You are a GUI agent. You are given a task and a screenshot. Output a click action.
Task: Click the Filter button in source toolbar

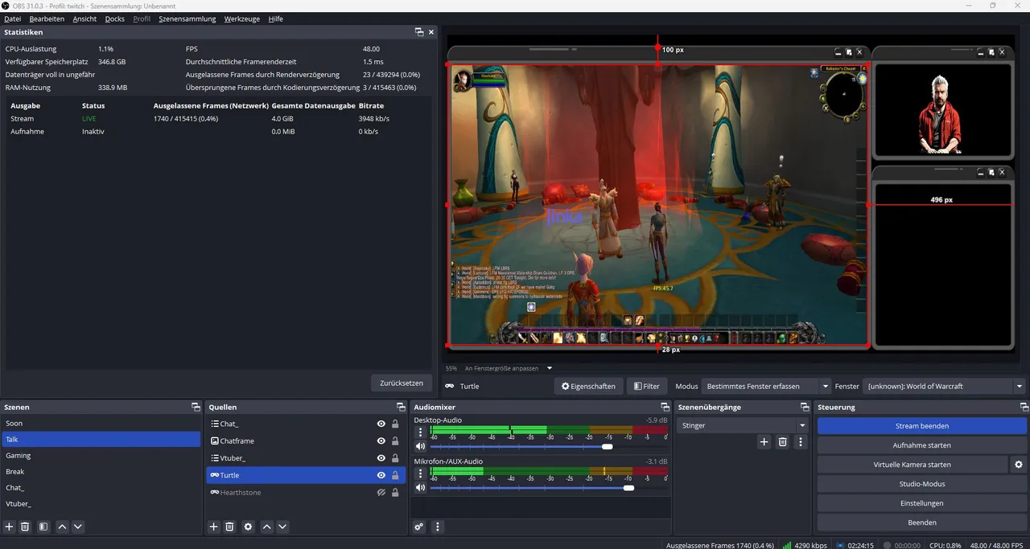(x=647, y=387)
